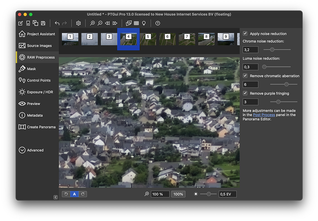
Task: Click the Chroma noise reduction value field
Action: [250, 50]
